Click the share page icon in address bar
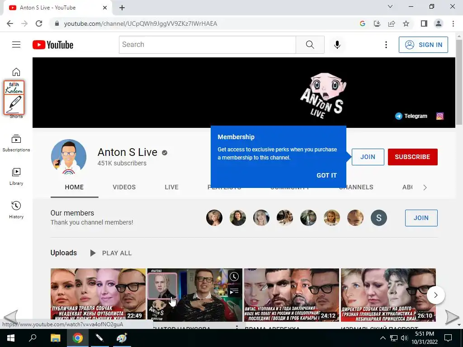Viewport: 463px width, 347px height. [x=392, y=23]
